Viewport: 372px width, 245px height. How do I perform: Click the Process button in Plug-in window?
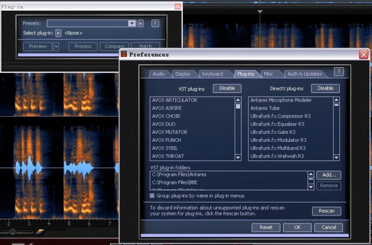[x=83, y=47]
